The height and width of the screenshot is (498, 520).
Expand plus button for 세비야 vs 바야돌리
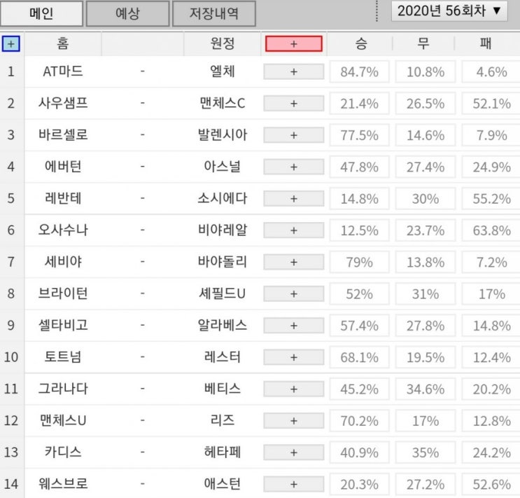tap(294, 262)
